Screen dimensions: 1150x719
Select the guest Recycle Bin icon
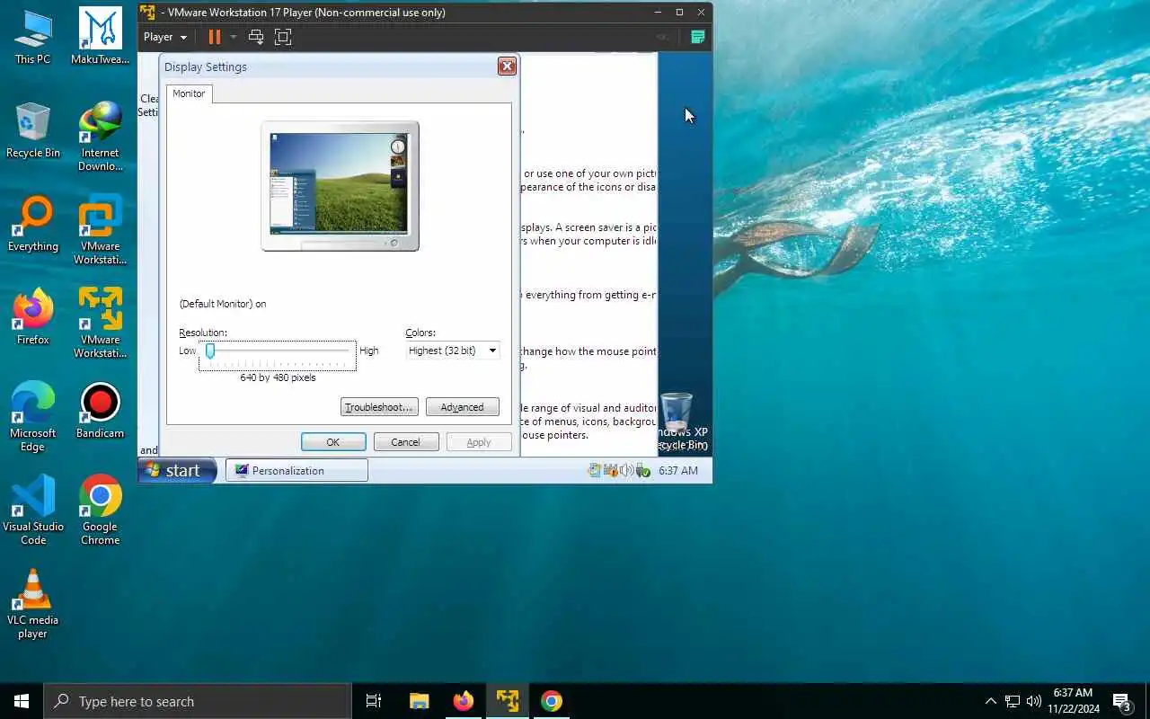(x=680, y=421)
